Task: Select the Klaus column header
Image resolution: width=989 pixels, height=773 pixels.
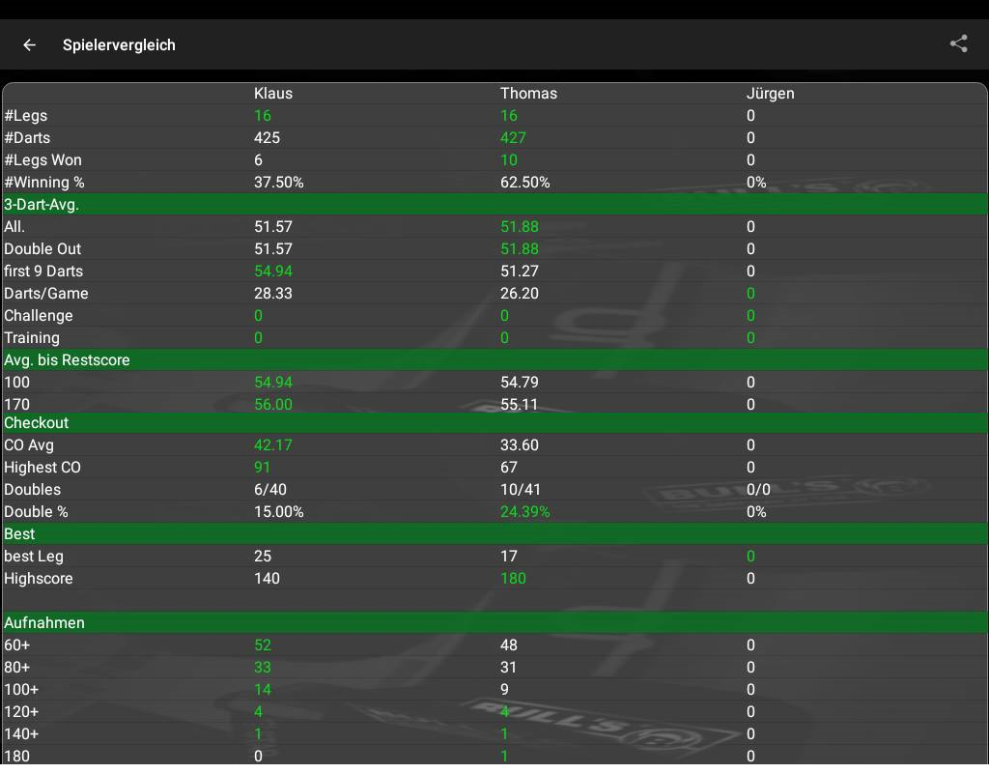Action: [273, 94]
